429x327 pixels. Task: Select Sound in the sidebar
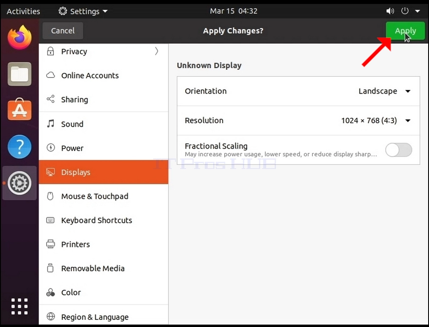tap(103, 124)
